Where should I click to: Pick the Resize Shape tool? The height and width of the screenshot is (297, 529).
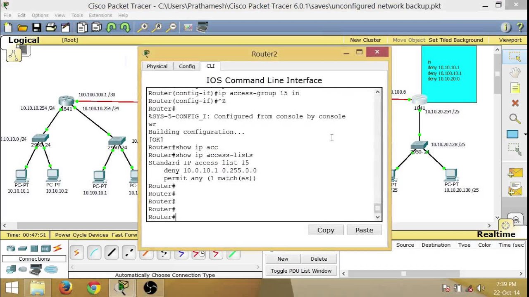[515, 149]
